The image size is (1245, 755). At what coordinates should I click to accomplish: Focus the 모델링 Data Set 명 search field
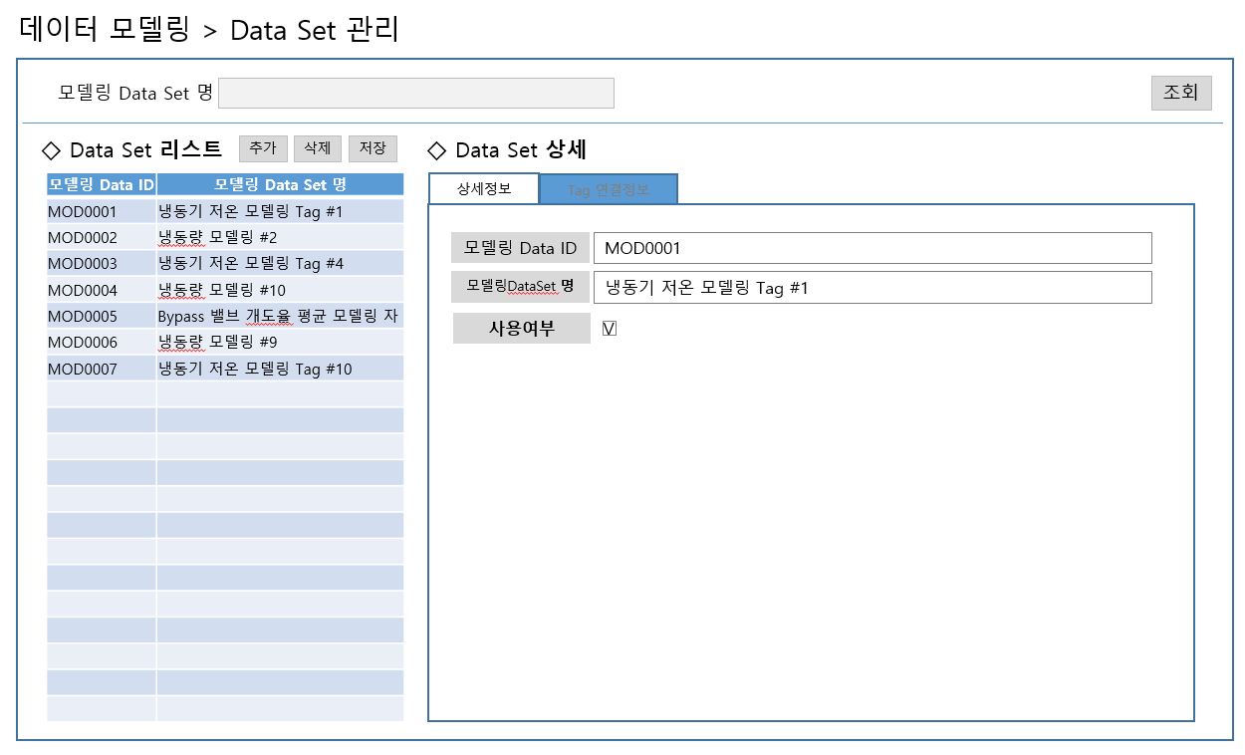(415, 93)
